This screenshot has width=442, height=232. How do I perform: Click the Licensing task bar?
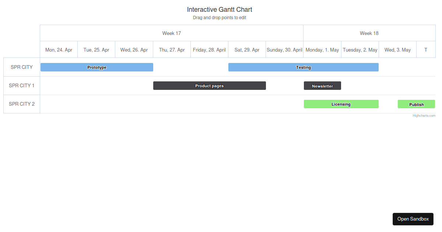pyautogui.click(x=341, y=104)
